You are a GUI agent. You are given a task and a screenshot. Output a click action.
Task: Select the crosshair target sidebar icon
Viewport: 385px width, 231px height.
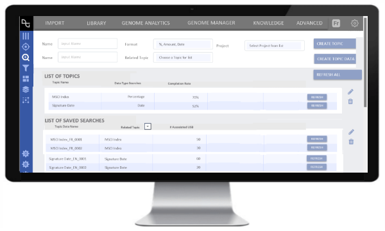tap(26, 47)
